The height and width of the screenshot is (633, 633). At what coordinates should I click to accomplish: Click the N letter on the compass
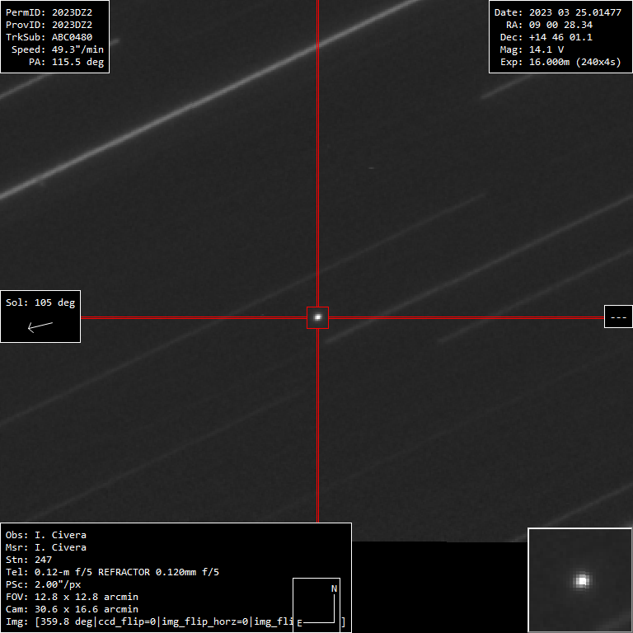coord(334,588)
